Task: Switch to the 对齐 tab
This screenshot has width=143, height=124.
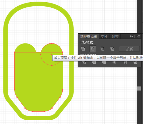Action: [115, 37]
